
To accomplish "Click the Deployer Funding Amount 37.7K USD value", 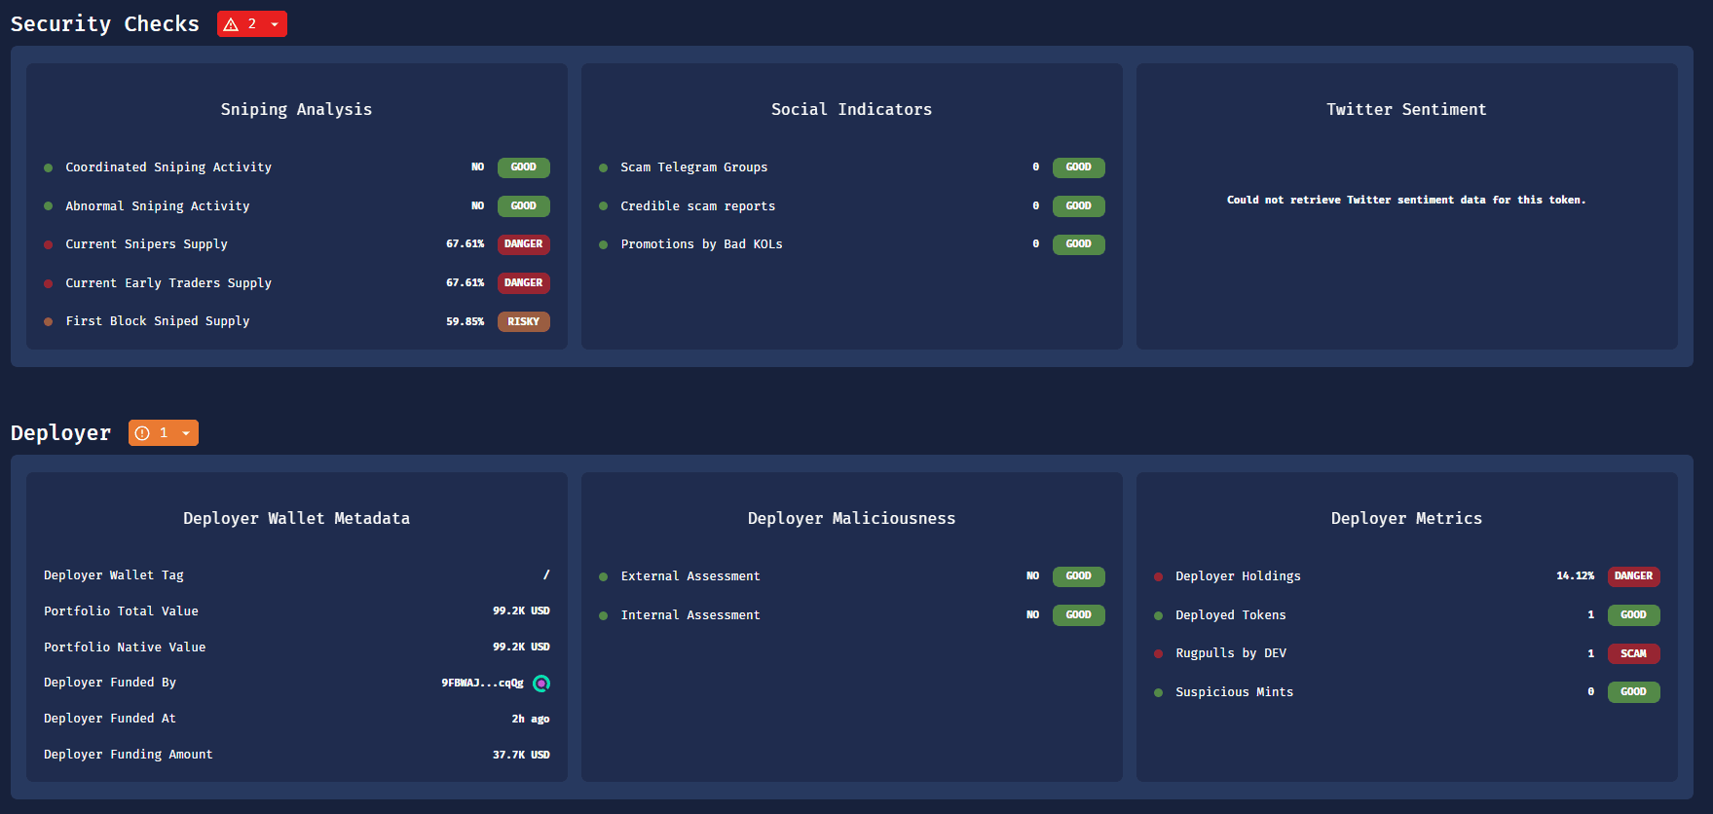I will point(521,755).
